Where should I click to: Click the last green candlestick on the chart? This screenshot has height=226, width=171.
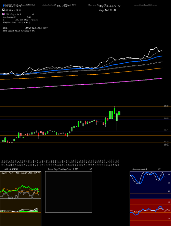point(119,113)
